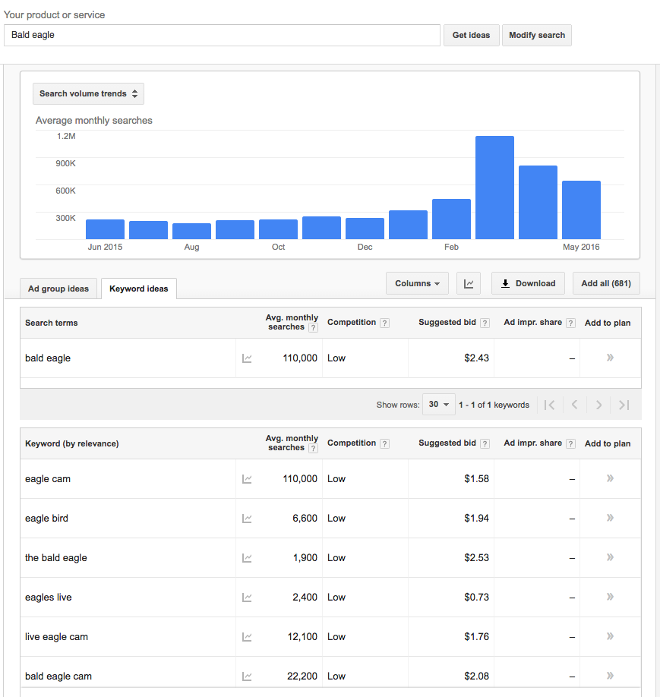Open trend chart icon for live eagle cam row
660x697 pixels.
pyautogui.click(x=247, y=638)
